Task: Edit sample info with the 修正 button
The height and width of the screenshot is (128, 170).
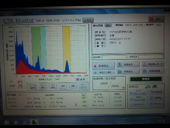Action: (108, 25)
